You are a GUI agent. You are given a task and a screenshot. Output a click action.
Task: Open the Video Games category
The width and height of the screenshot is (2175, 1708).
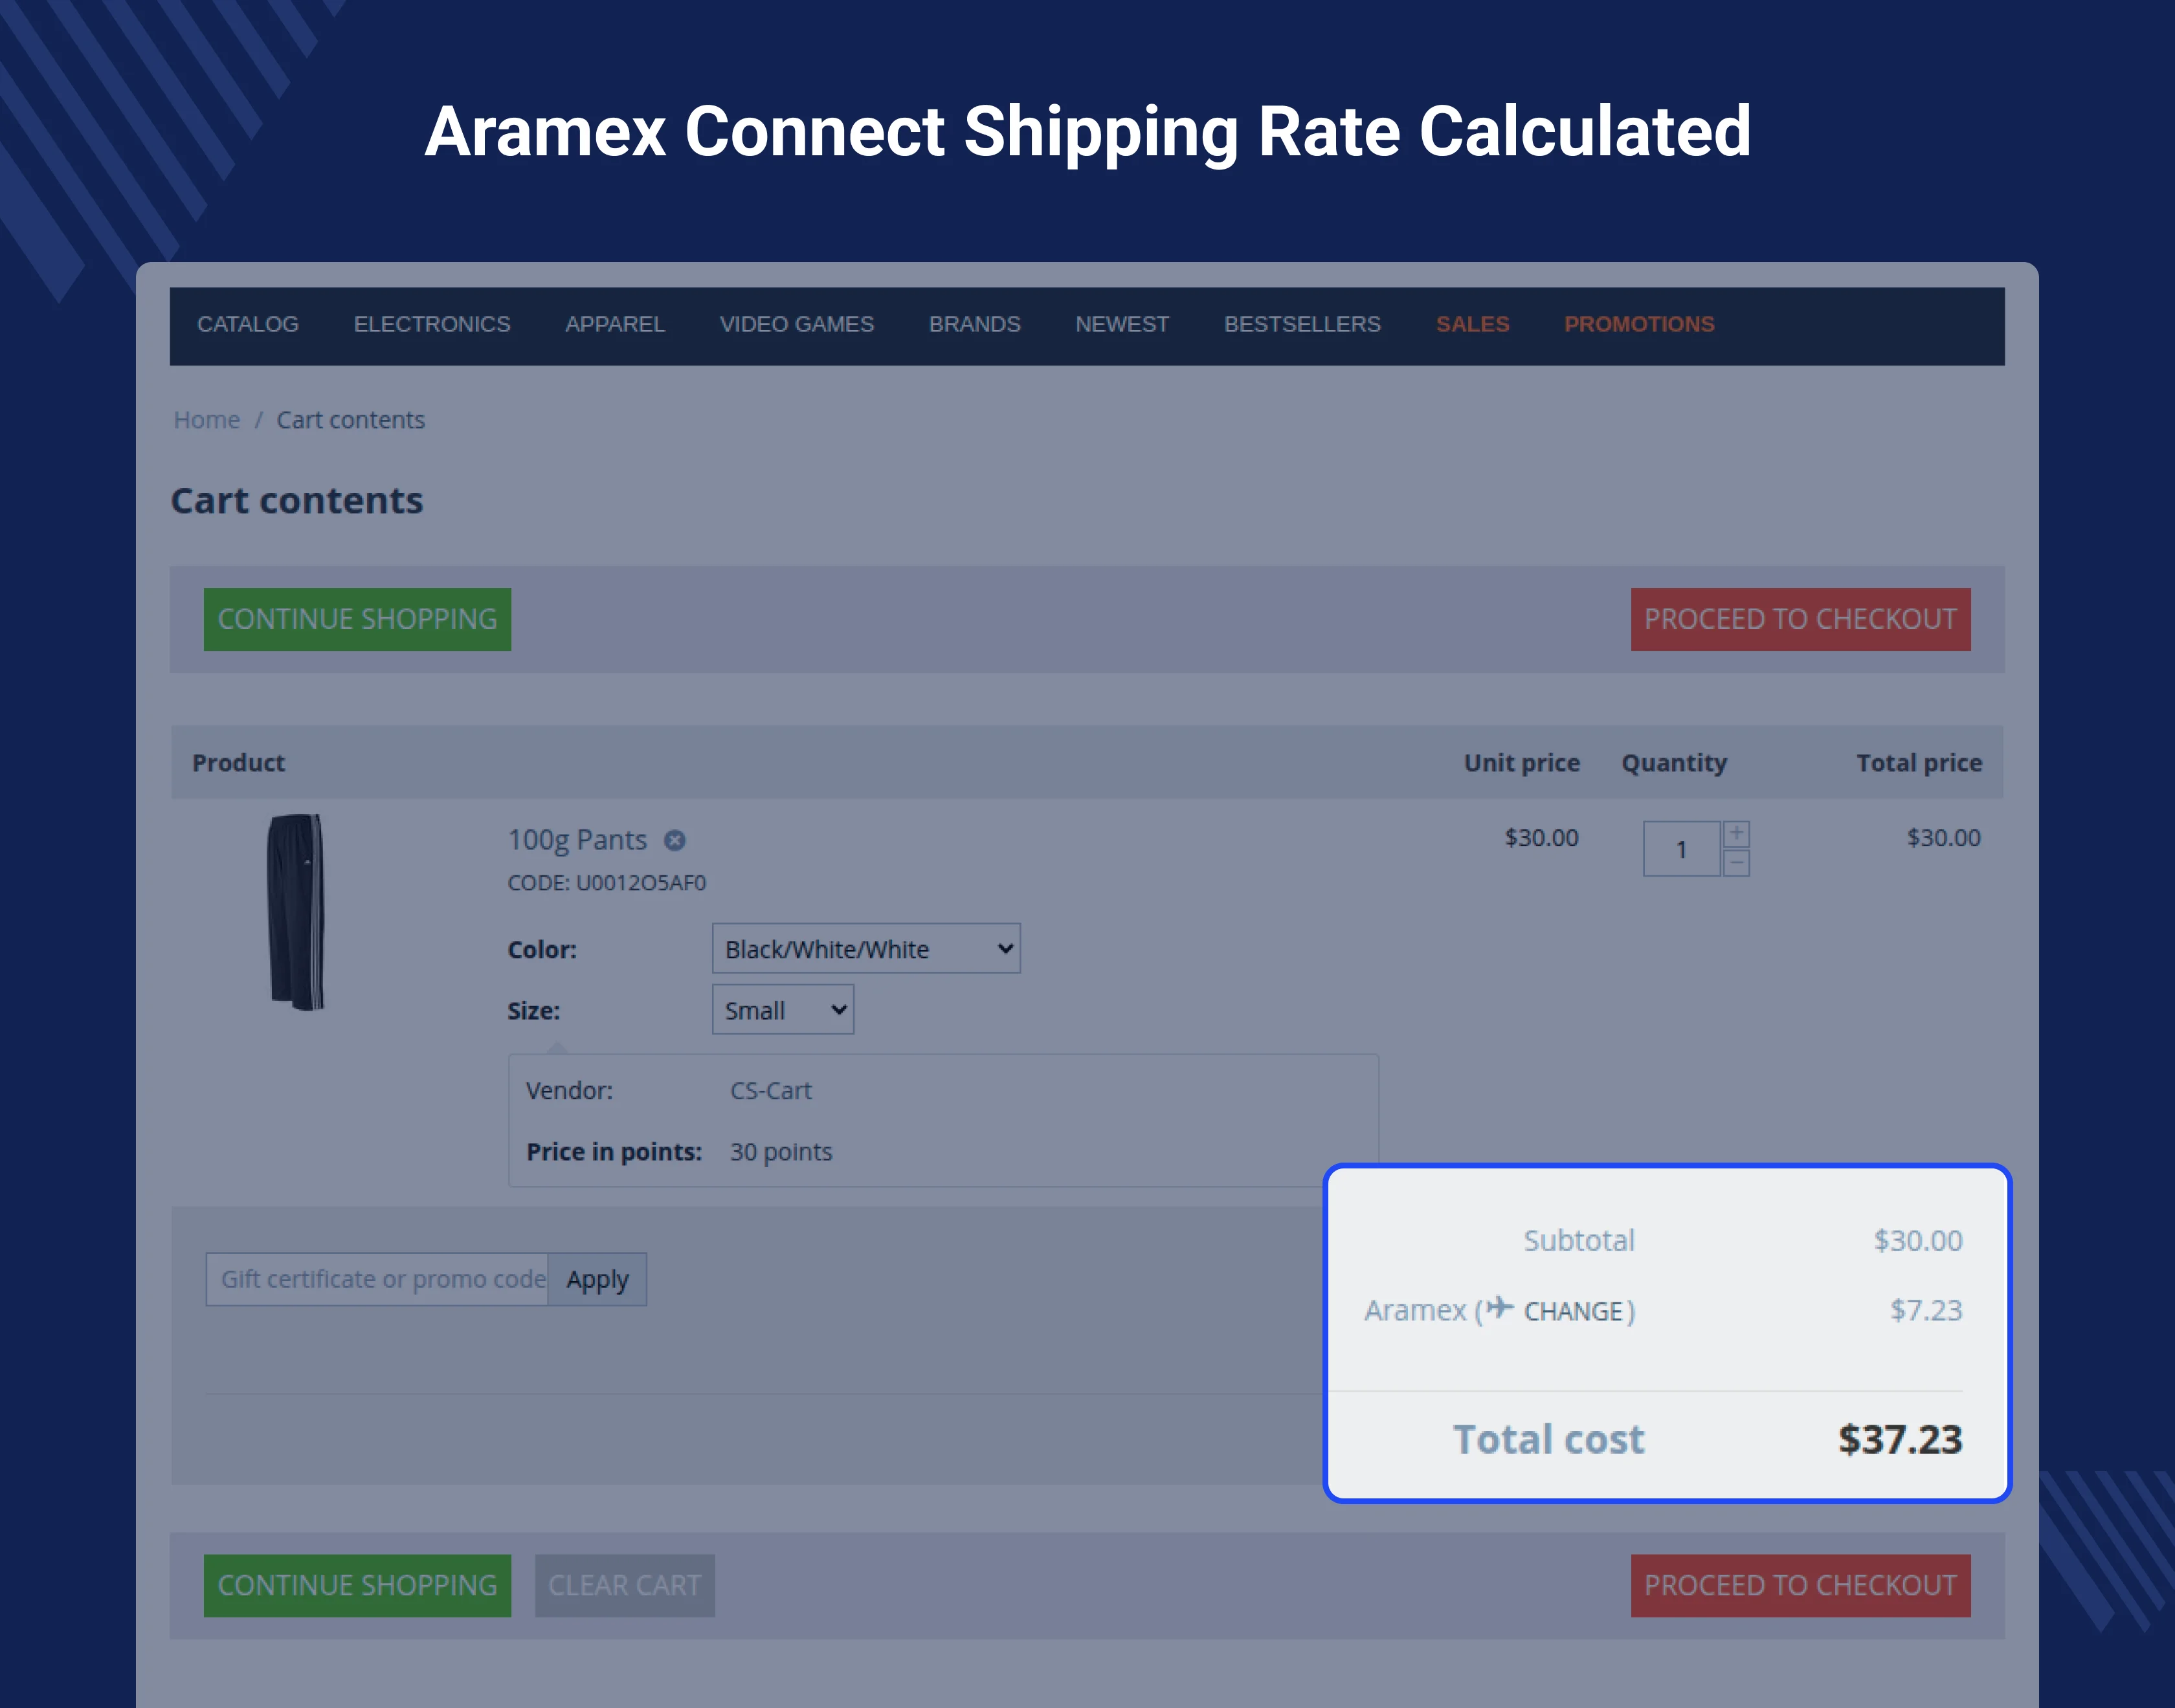click(796, 325)
